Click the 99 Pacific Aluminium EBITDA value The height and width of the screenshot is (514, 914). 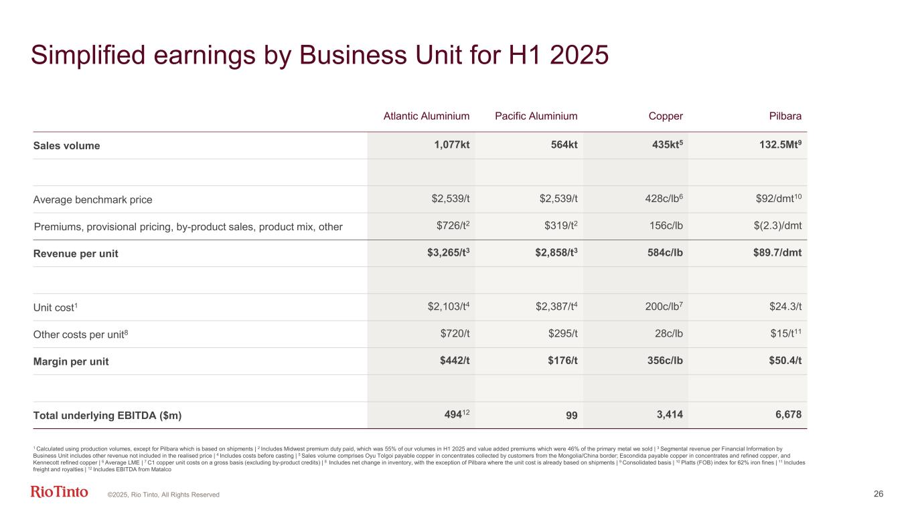[x=571, y=416]
